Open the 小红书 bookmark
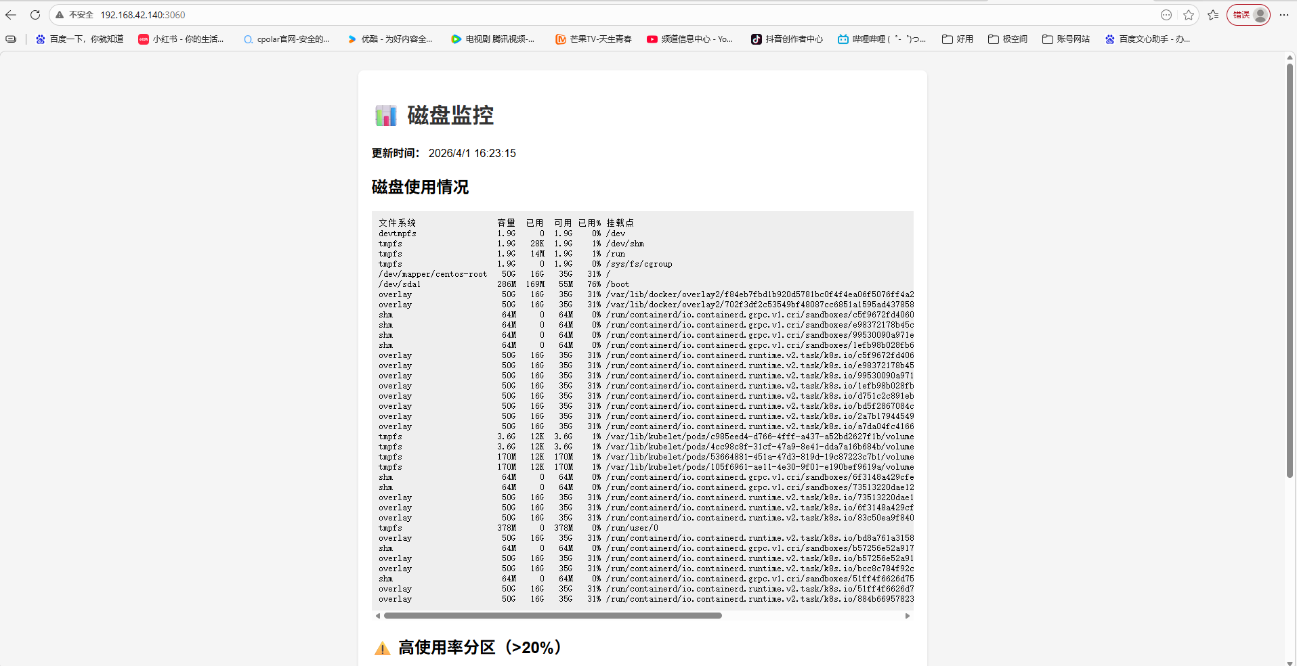 click(181, 39)
